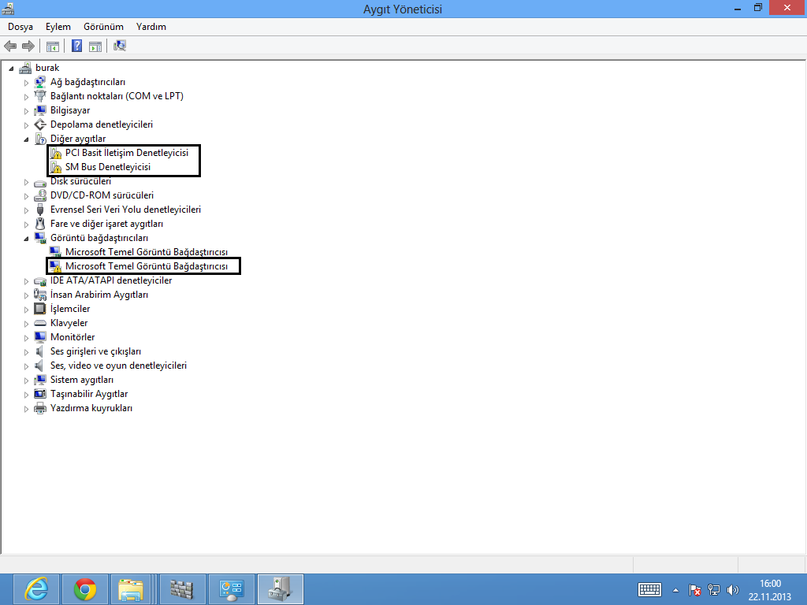Open the Görünüm menu
The image size is (807, 605).
(103, 27)
